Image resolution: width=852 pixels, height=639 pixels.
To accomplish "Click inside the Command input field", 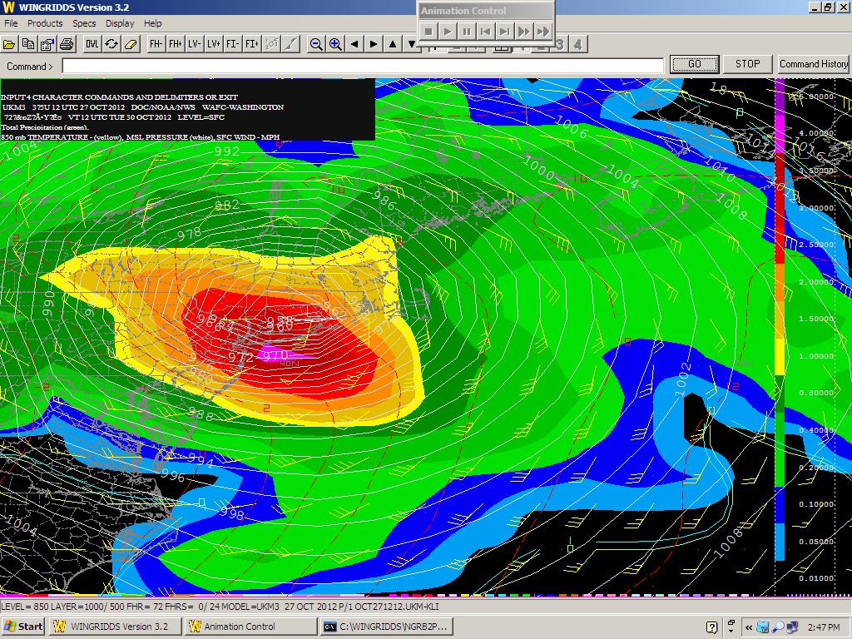I will 362,65.
